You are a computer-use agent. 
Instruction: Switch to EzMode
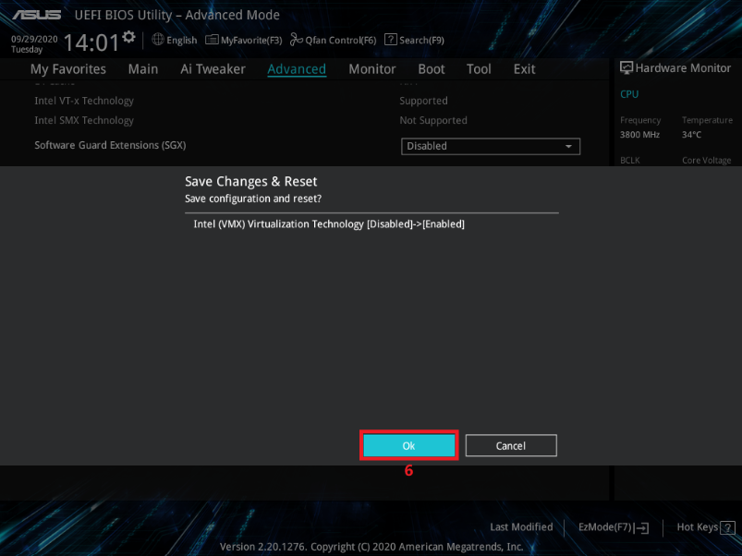(x=611, y=526)
